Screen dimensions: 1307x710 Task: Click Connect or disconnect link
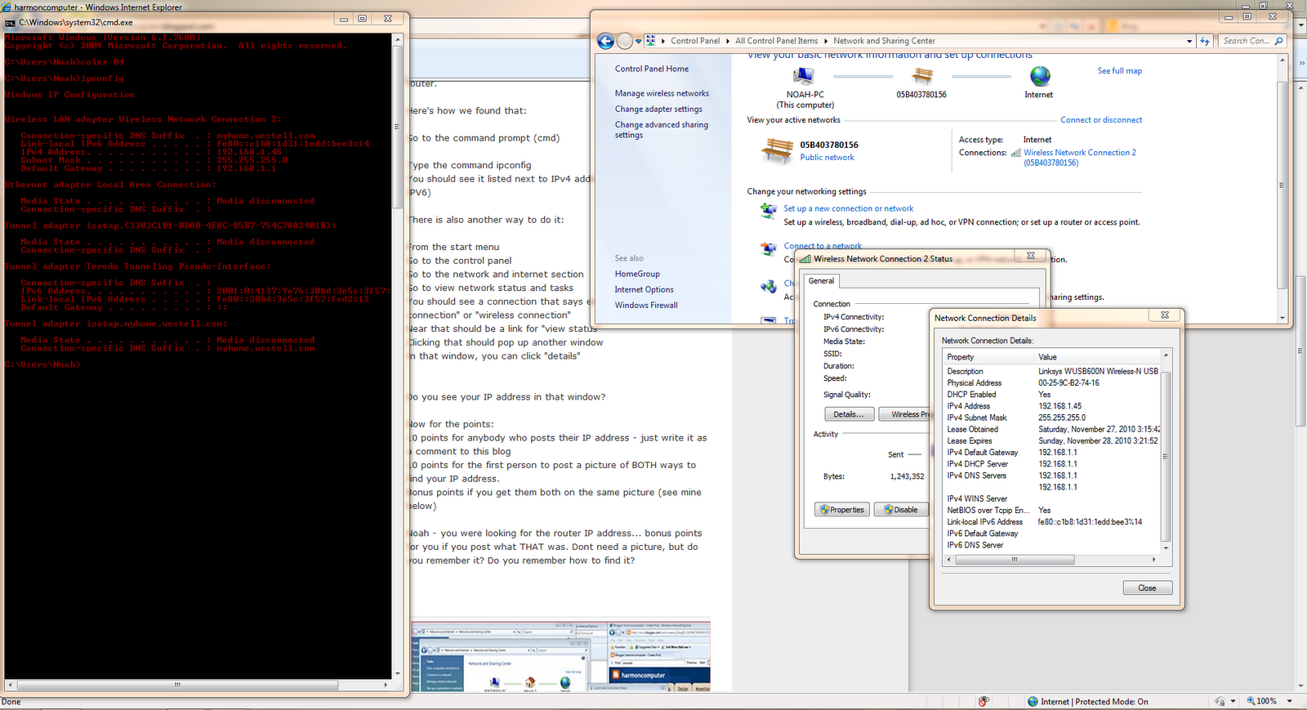coord(1101,120)
